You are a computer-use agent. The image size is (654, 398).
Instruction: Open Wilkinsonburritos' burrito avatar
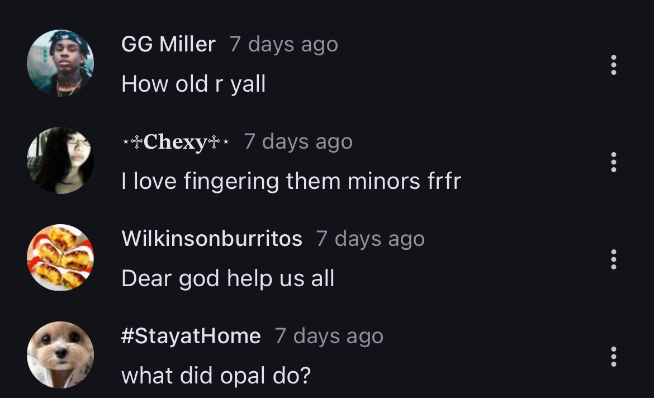coord(60,258)
